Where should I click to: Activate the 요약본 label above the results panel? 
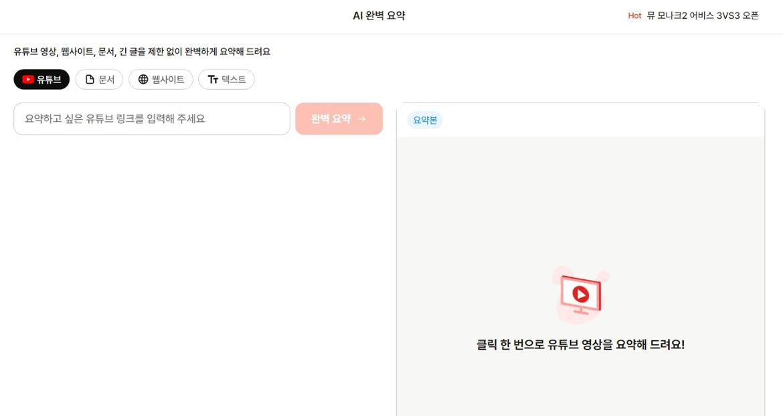tap(424, 120)
